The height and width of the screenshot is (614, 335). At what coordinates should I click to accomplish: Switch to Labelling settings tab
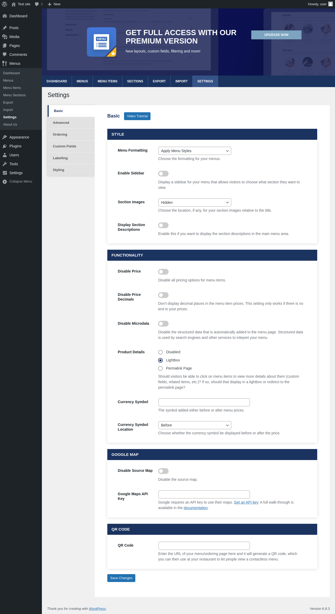(71, 158)
